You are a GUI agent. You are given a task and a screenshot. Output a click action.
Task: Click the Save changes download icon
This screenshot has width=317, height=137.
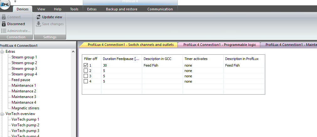pyautogui.click(x=39, y=24)
